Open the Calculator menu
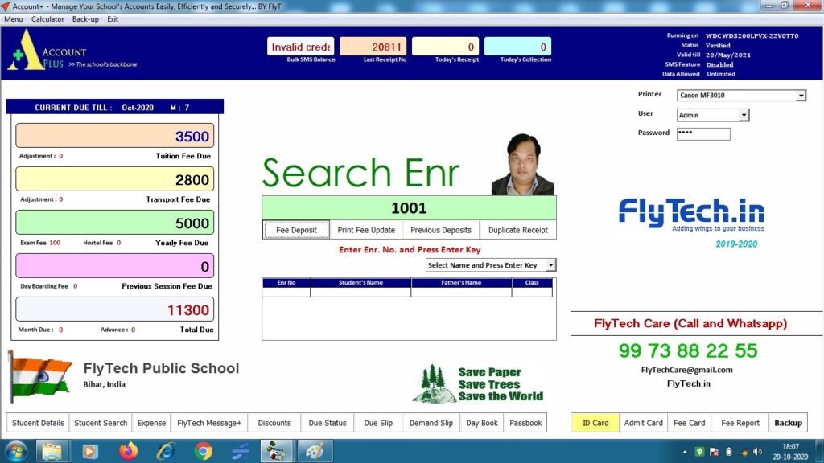824x463 pixels. pyautogui.click(x=47, y=19)
